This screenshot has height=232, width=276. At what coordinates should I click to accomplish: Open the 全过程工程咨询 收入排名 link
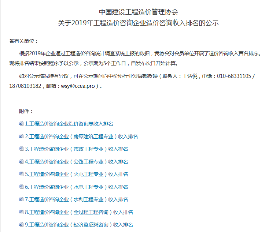tap(79, 212)
